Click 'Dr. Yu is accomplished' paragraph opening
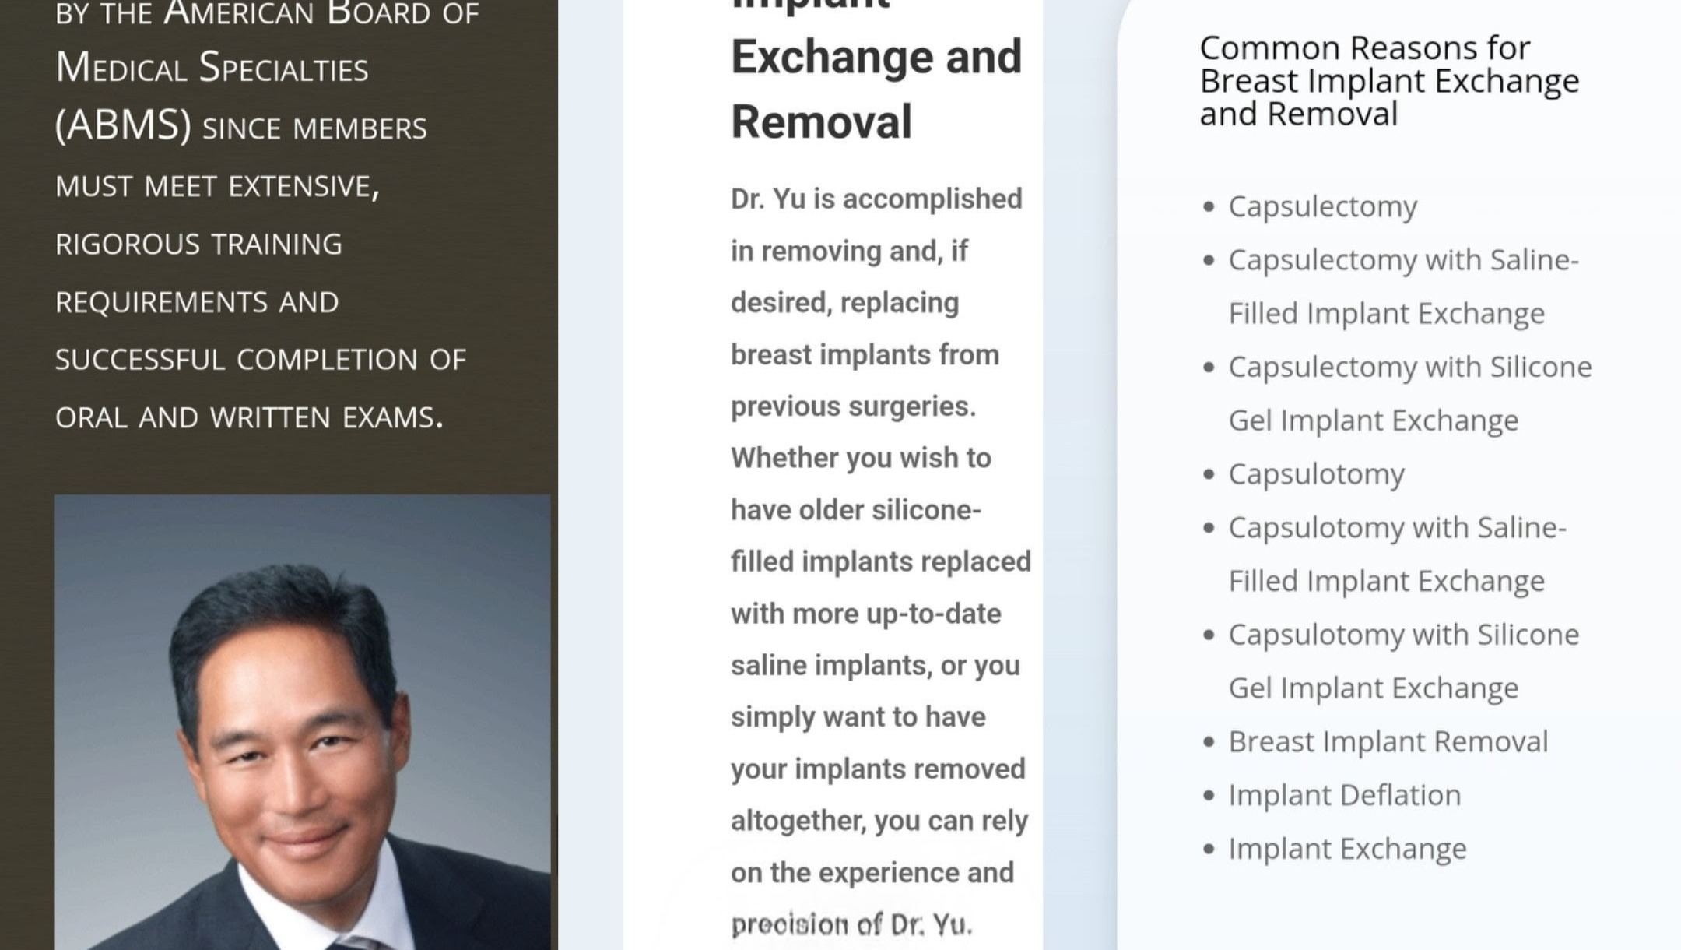The image size is (1681, 950). pos(876,199)
